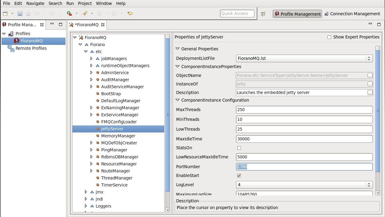Collapse the root FioranoMQ tree node

75,38
